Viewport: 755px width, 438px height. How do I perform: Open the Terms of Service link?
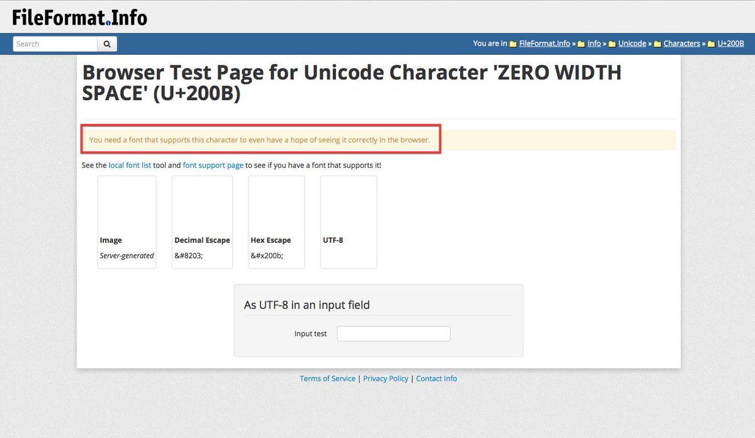click(327, 379)
